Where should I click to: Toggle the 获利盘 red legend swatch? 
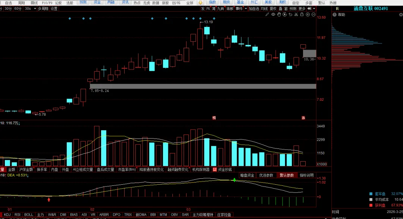pyautogui.click(x=371, y=205)
